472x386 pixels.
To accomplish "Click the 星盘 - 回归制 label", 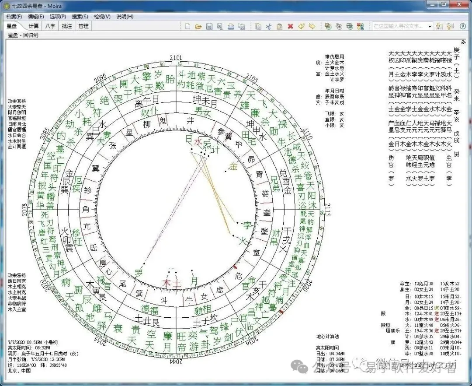I will [23, 35].
